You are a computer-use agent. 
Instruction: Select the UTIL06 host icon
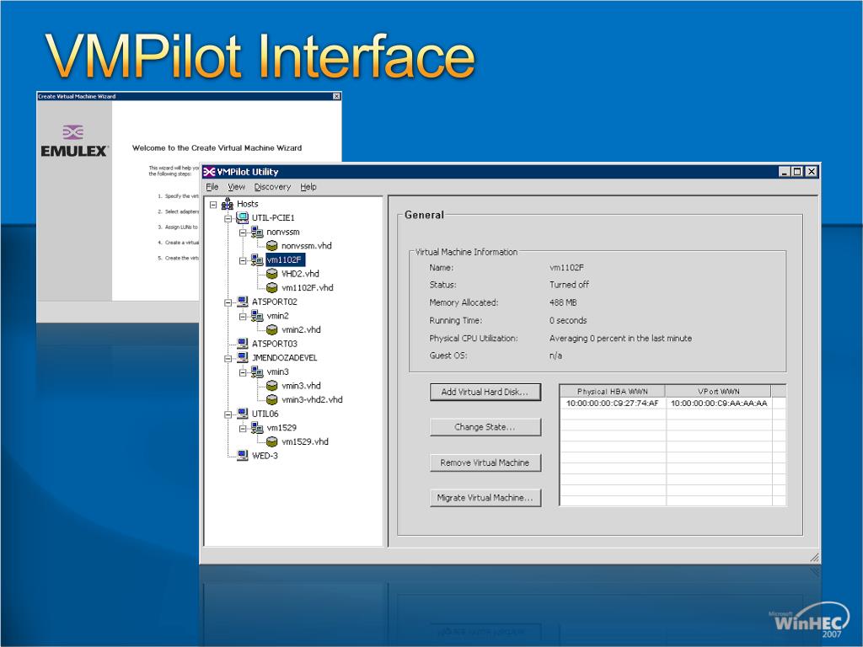pos(242,414)
